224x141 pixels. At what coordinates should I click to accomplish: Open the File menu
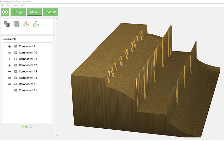coord(3,6)
